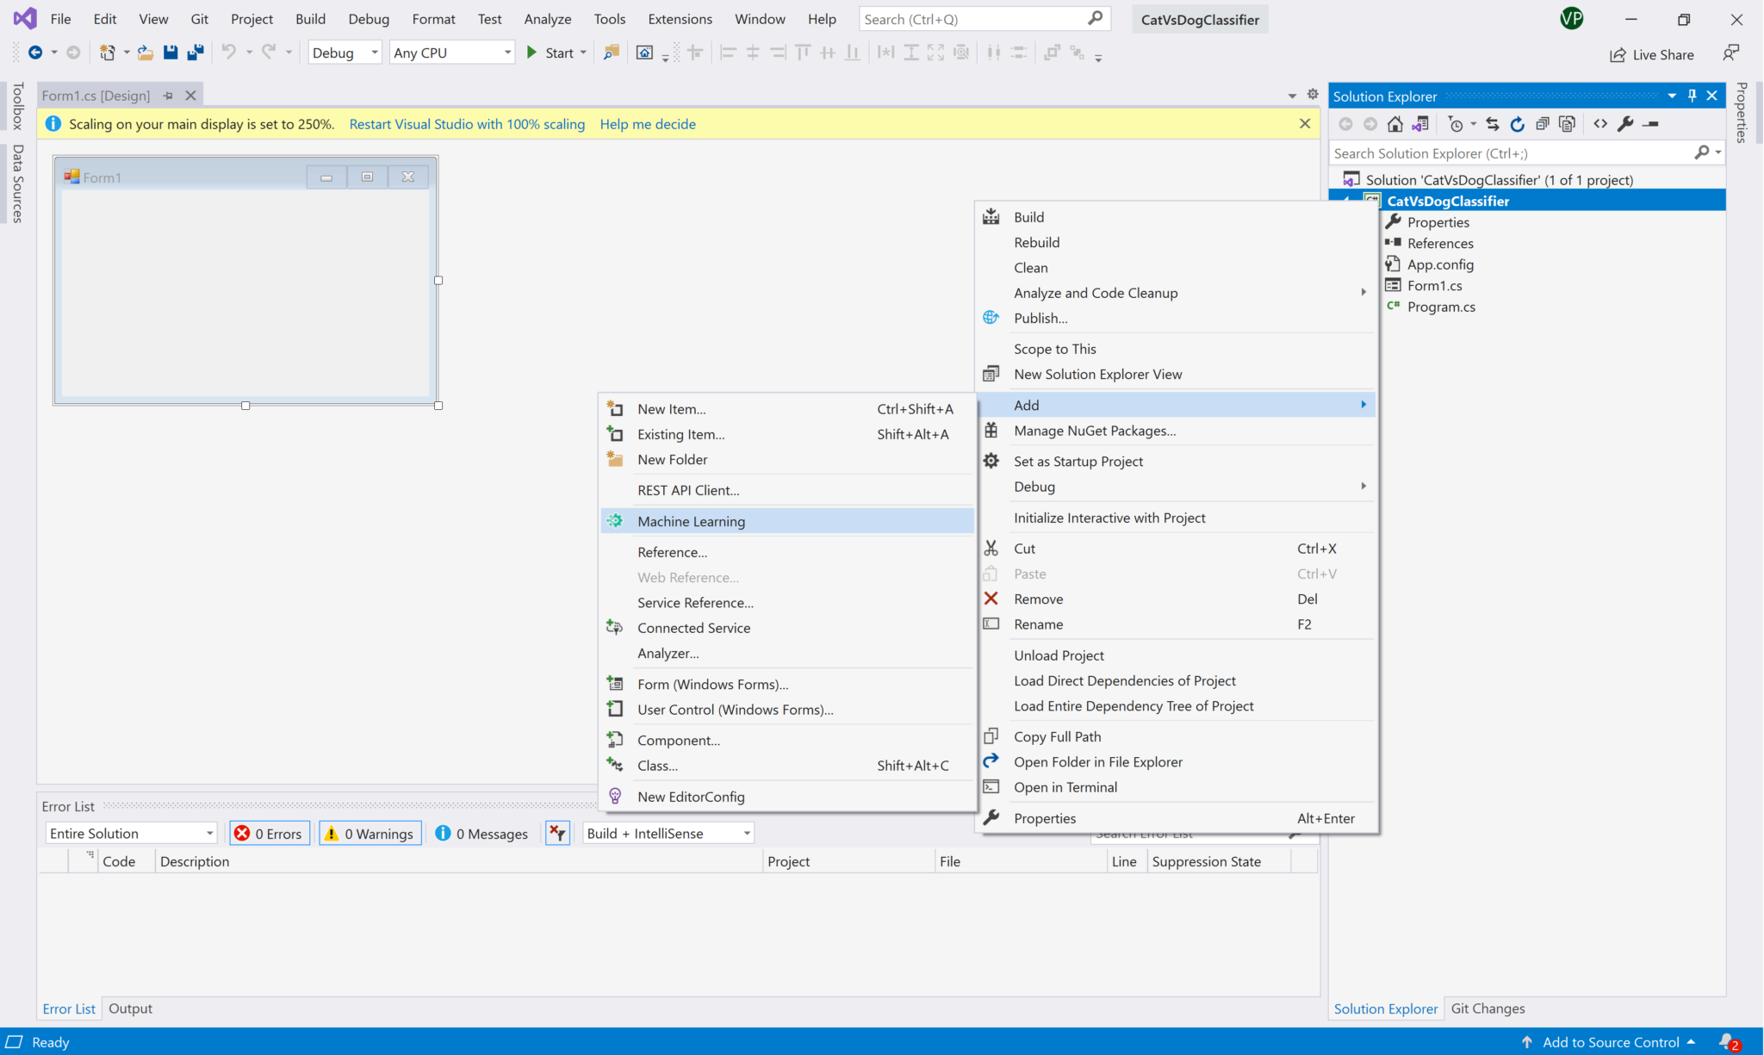Click the Preview Selected Items icon
This screenshot has height=1055, width=1764.
[x=1650, y=124]
